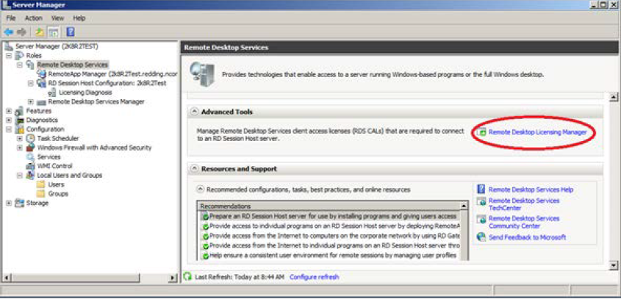Open the View menu

(57, 18)
